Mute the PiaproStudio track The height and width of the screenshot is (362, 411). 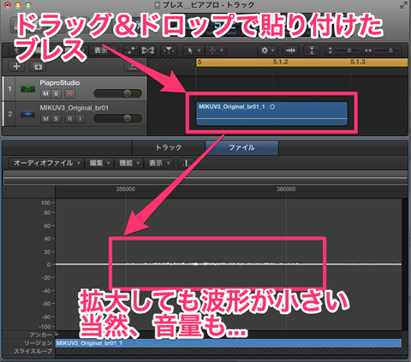(46, 93)
